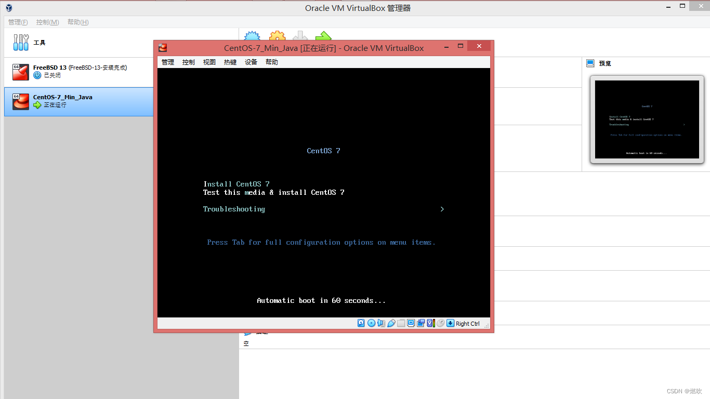
Task: Maximize the CentOS VM window
Action: point(461,47)
